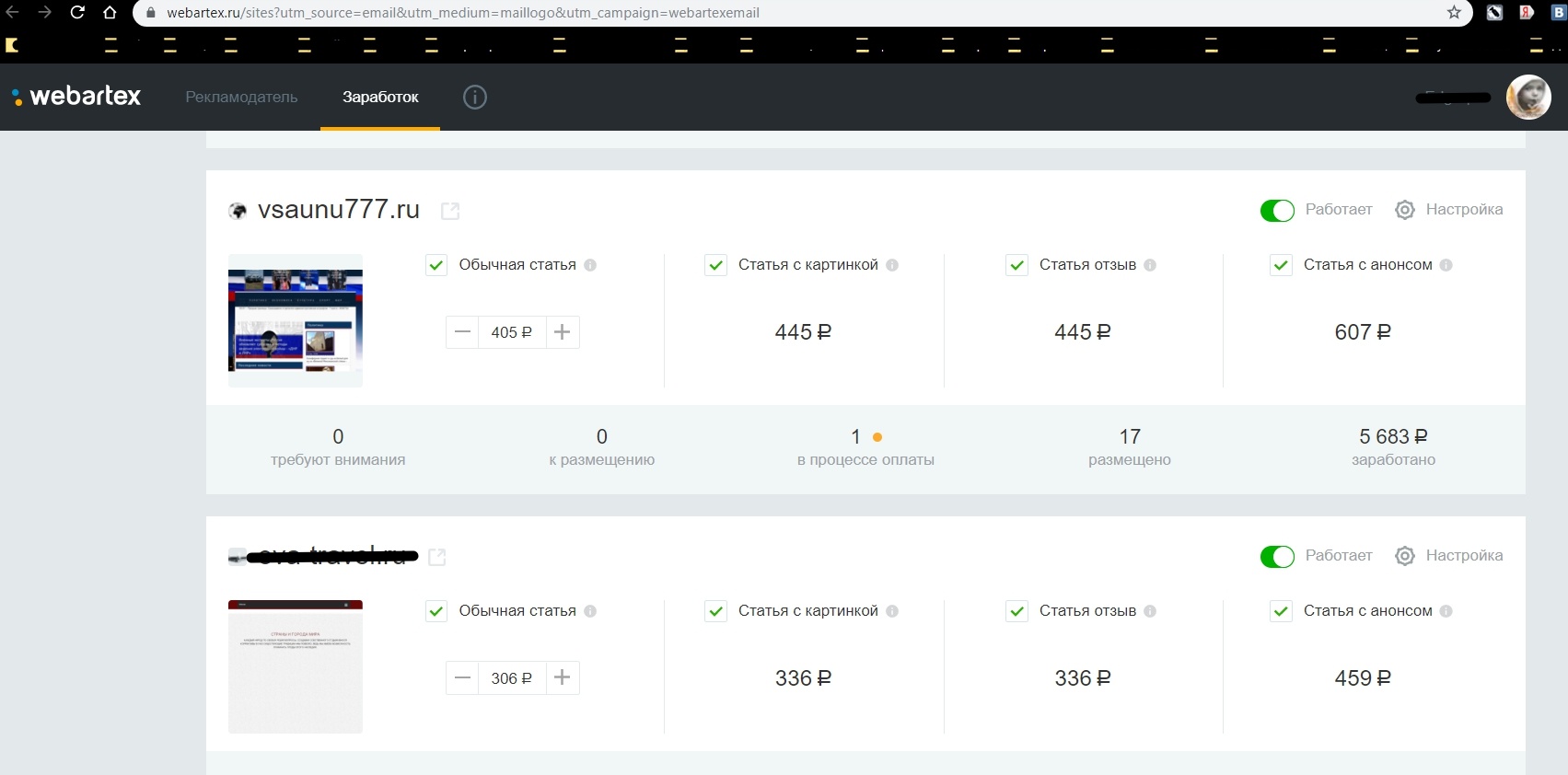
Task: Decrease 306 ₽ price with minus button
Action: click(462, 678)
